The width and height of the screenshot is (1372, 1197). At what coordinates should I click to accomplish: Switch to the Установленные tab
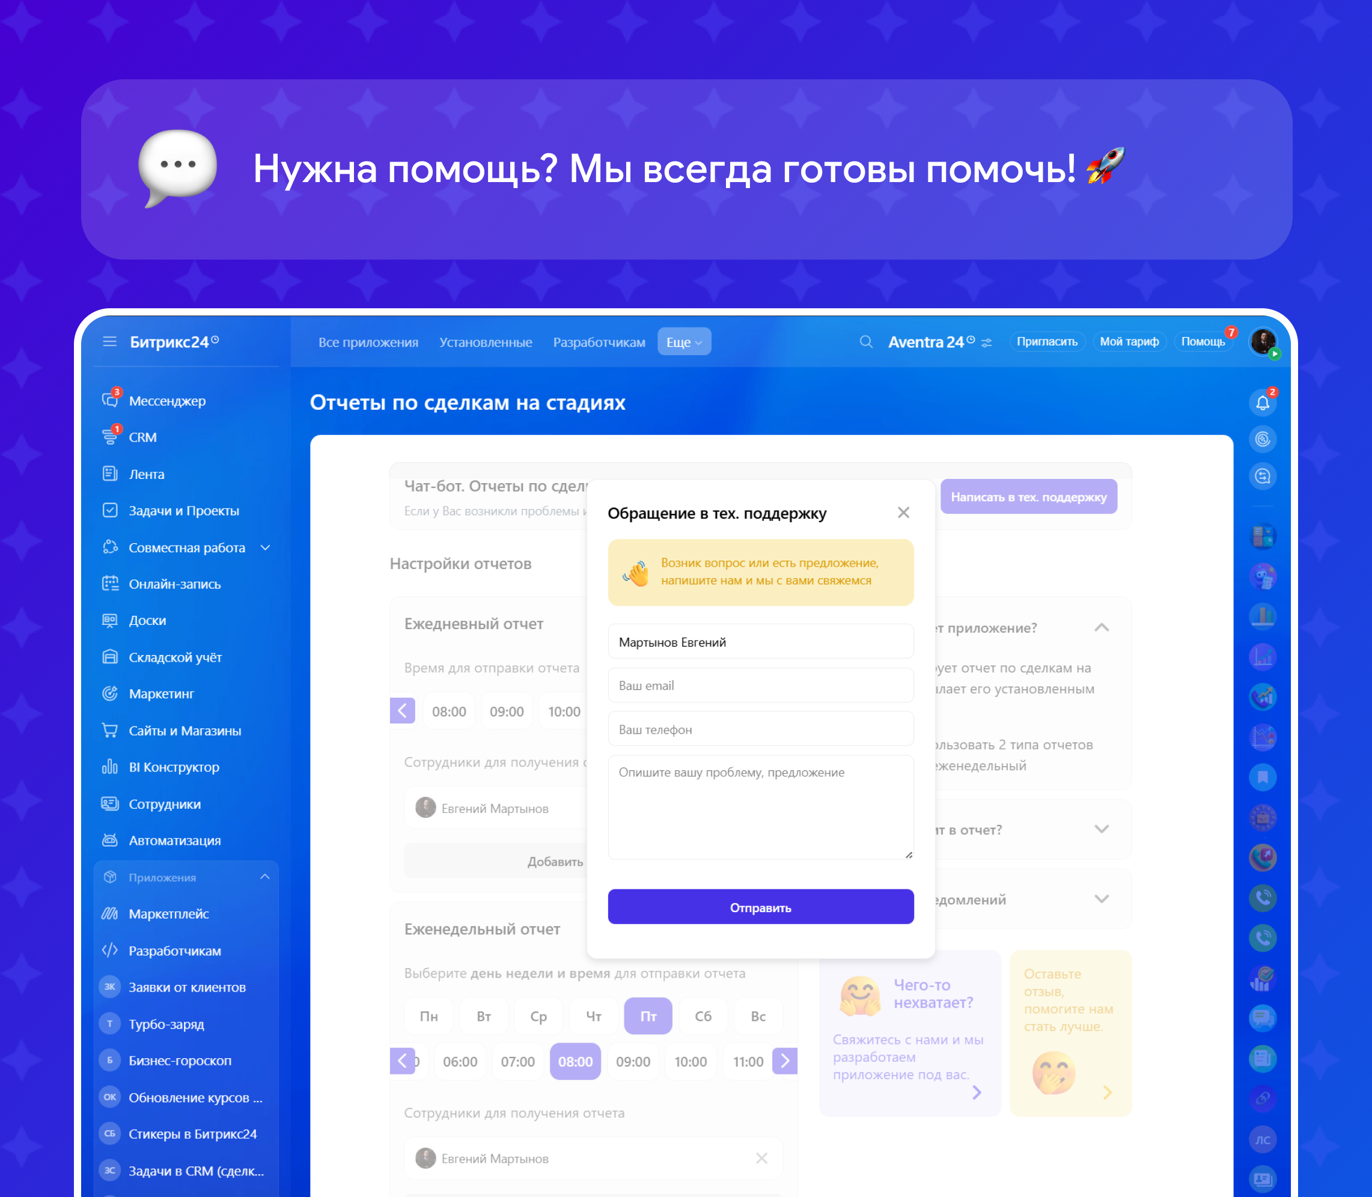point(486,342)
